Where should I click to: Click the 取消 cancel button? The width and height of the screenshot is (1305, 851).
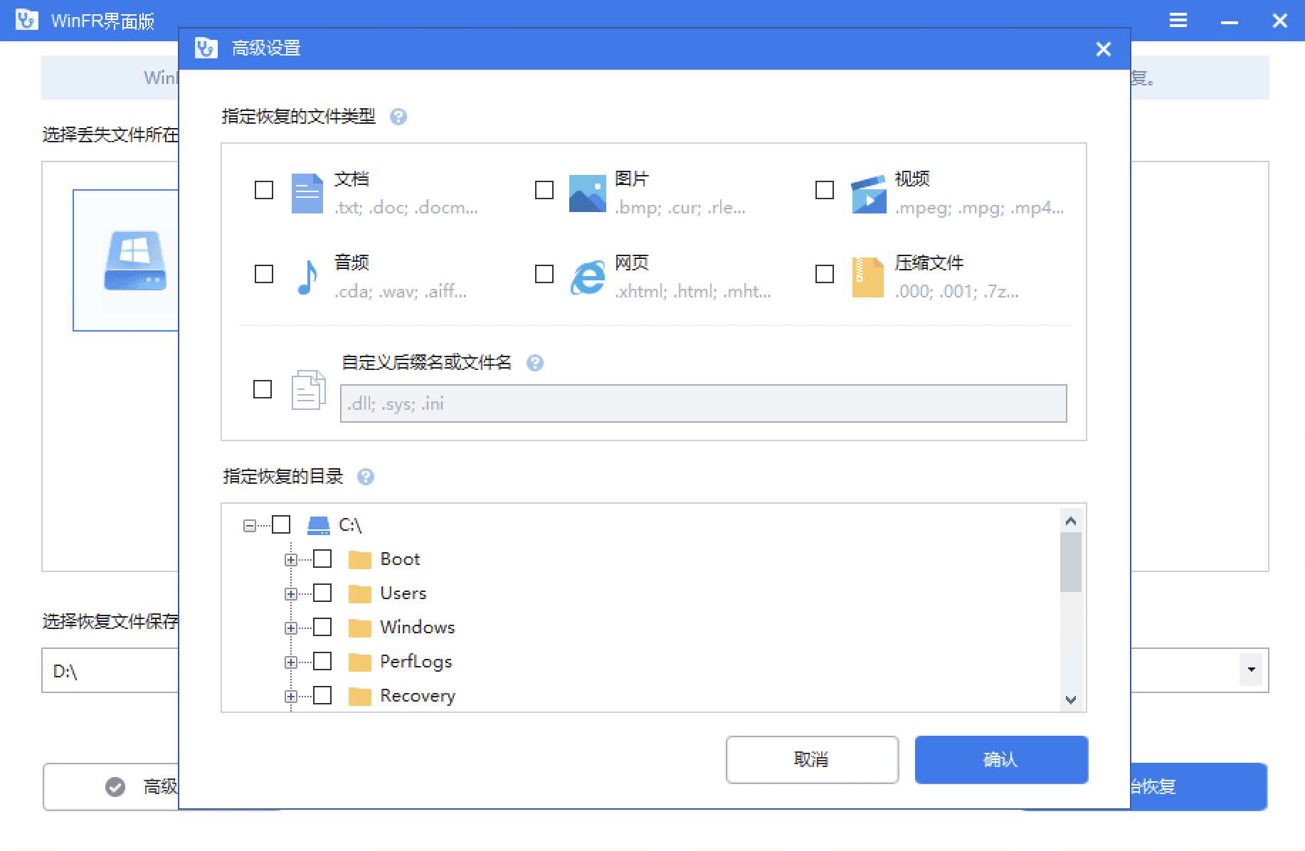pos(812,759)
